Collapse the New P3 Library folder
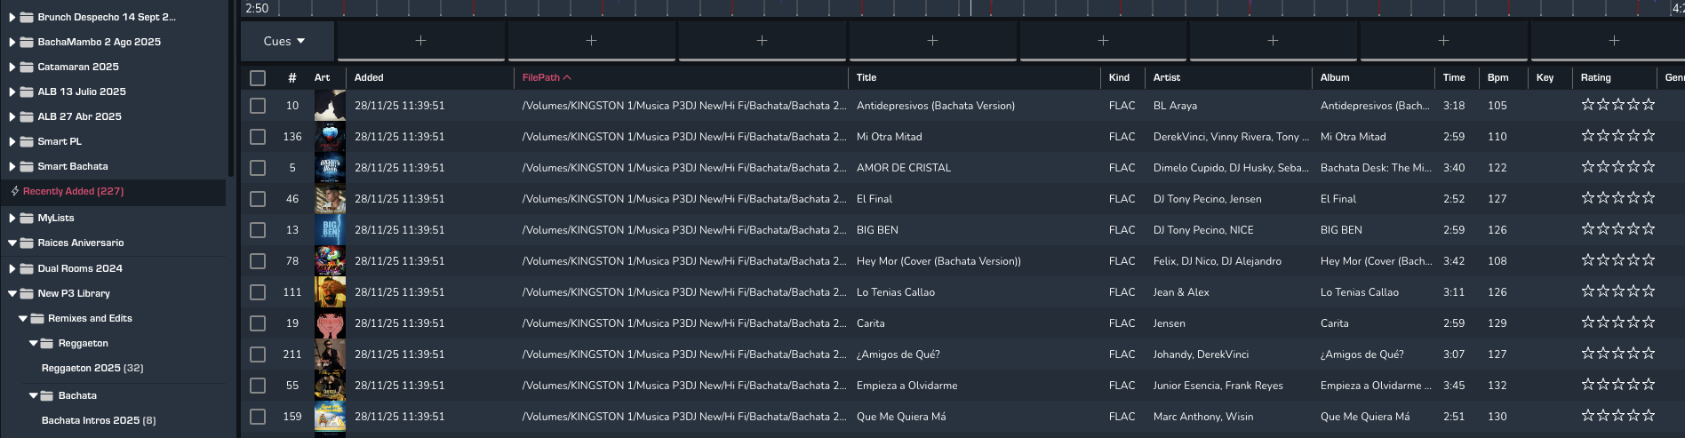The width and height of the screenshot is (1685, 438). pos(12,293)
